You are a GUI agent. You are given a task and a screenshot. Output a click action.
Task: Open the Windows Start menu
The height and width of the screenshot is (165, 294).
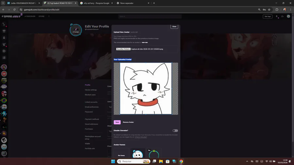pyautogui.click(x=113, y=161)
